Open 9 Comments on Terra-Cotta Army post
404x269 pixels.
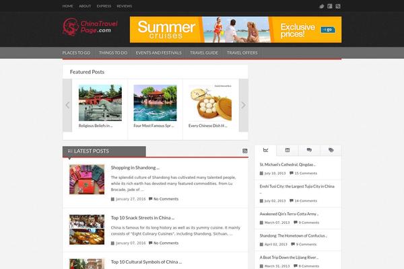coord(308,223)
